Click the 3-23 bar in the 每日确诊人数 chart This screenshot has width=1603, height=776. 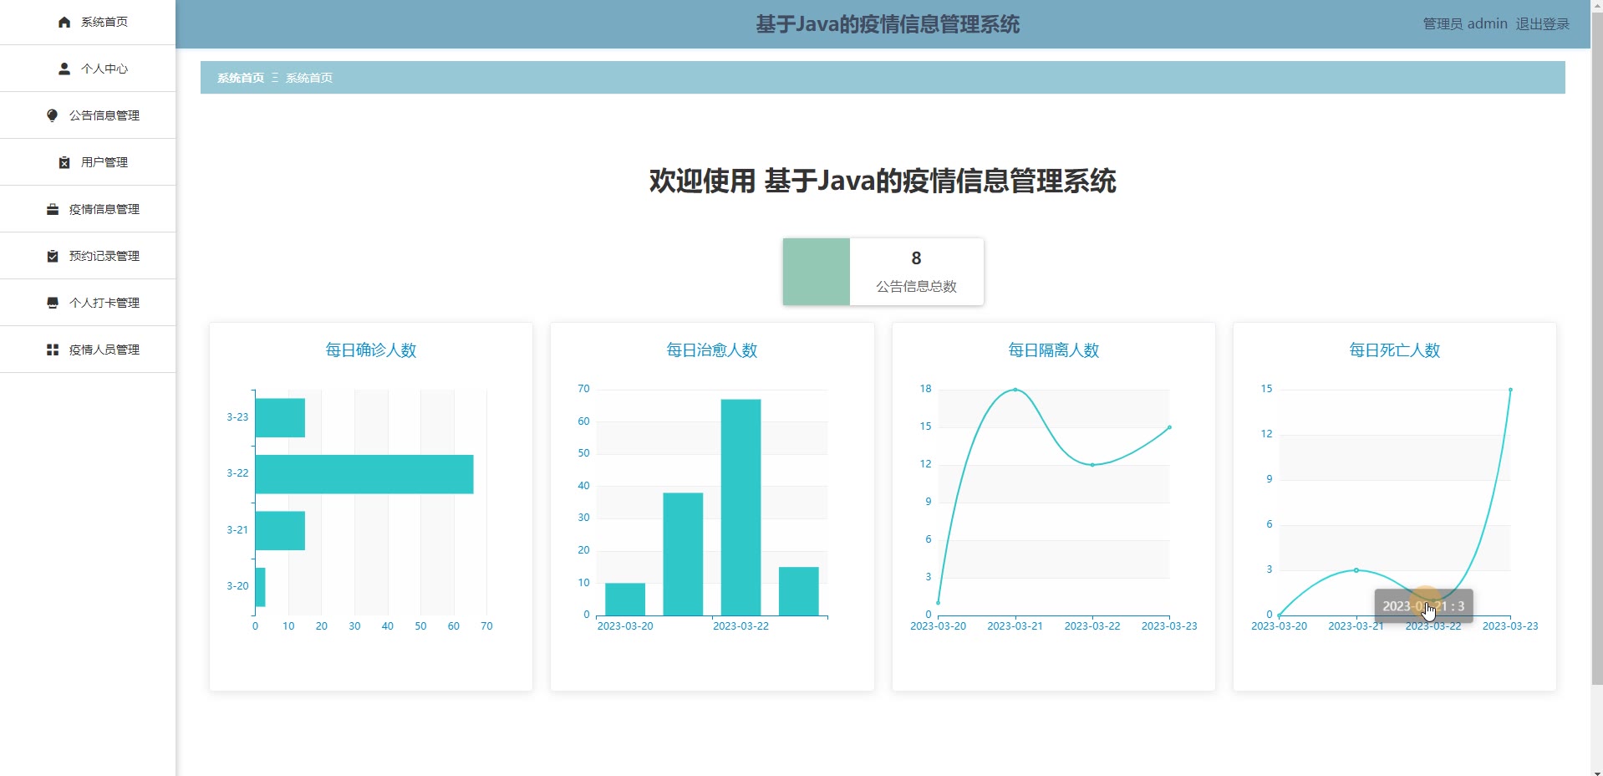click(280, 417)
